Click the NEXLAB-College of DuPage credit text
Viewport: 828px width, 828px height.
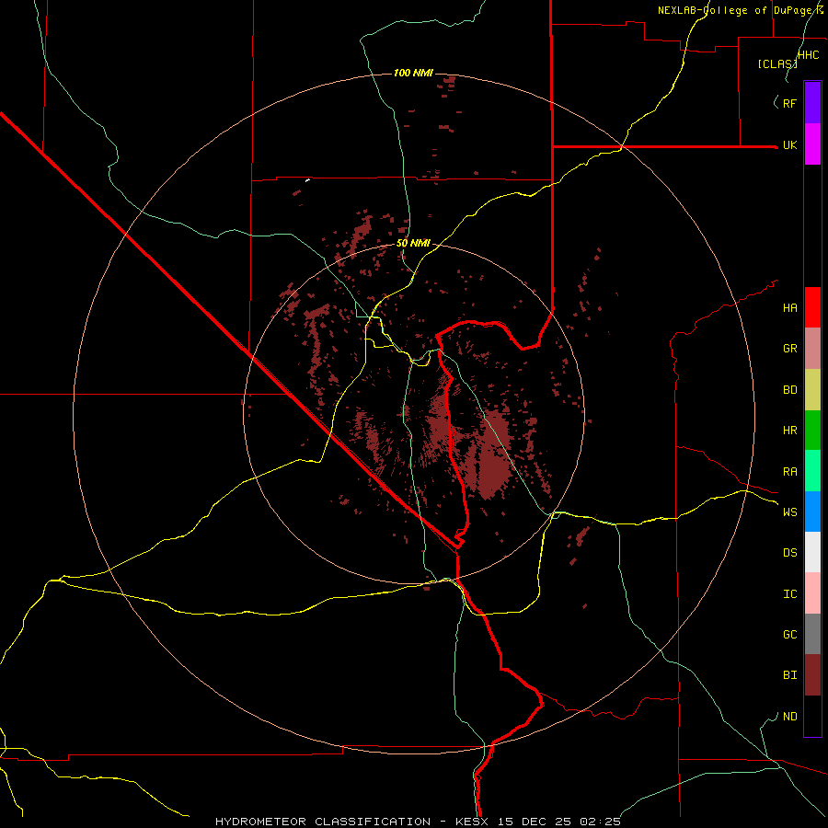(x=741, y=10)
